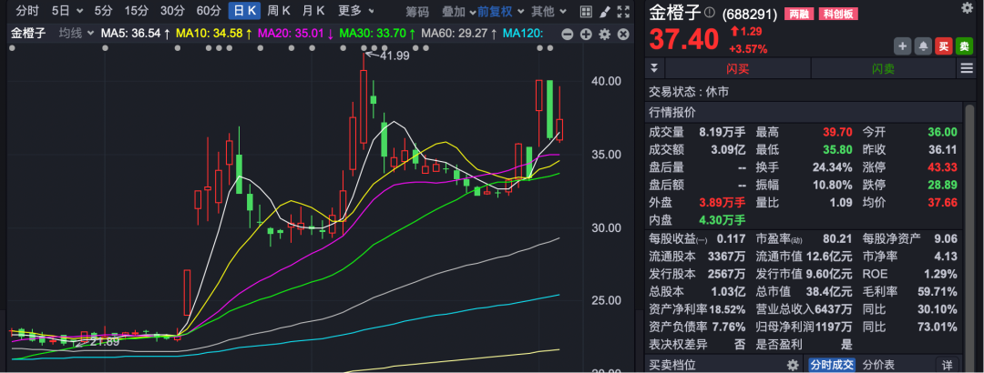Expand chart to fullscreen

pos(622,12)
